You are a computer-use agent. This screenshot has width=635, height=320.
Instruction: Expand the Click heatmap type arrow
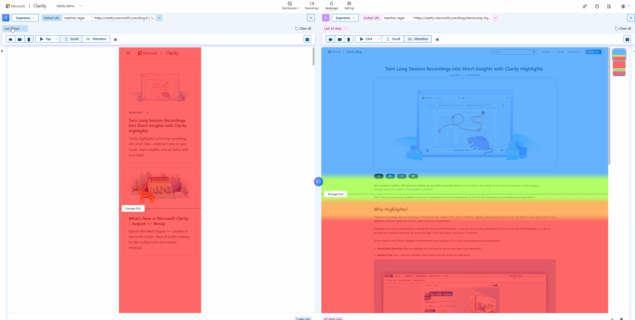(x=379, y=39)
